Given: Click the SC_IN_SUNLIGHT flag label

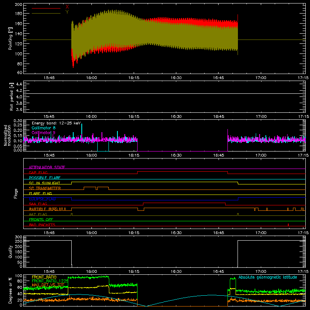Looking at the screenshot, I should (45, 183).
